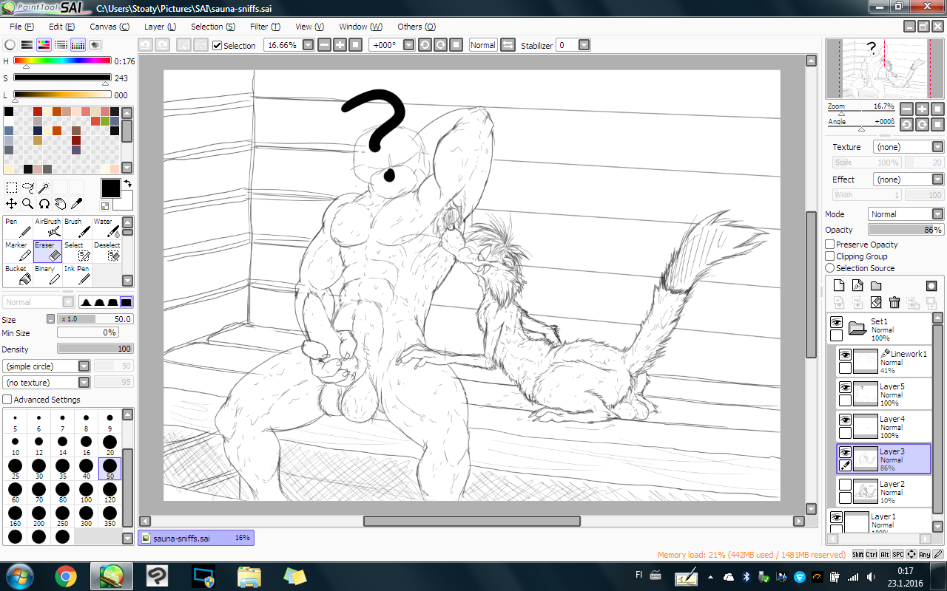Activate the Water brush tool
947x591 pixels.
(x=107, y=228)
